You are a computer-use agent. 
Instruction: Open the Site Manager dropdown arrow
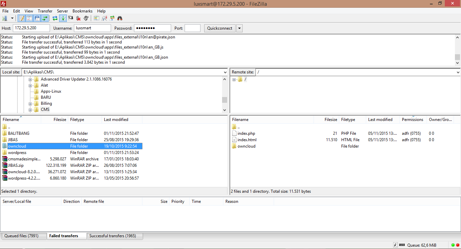click(12, 18)
